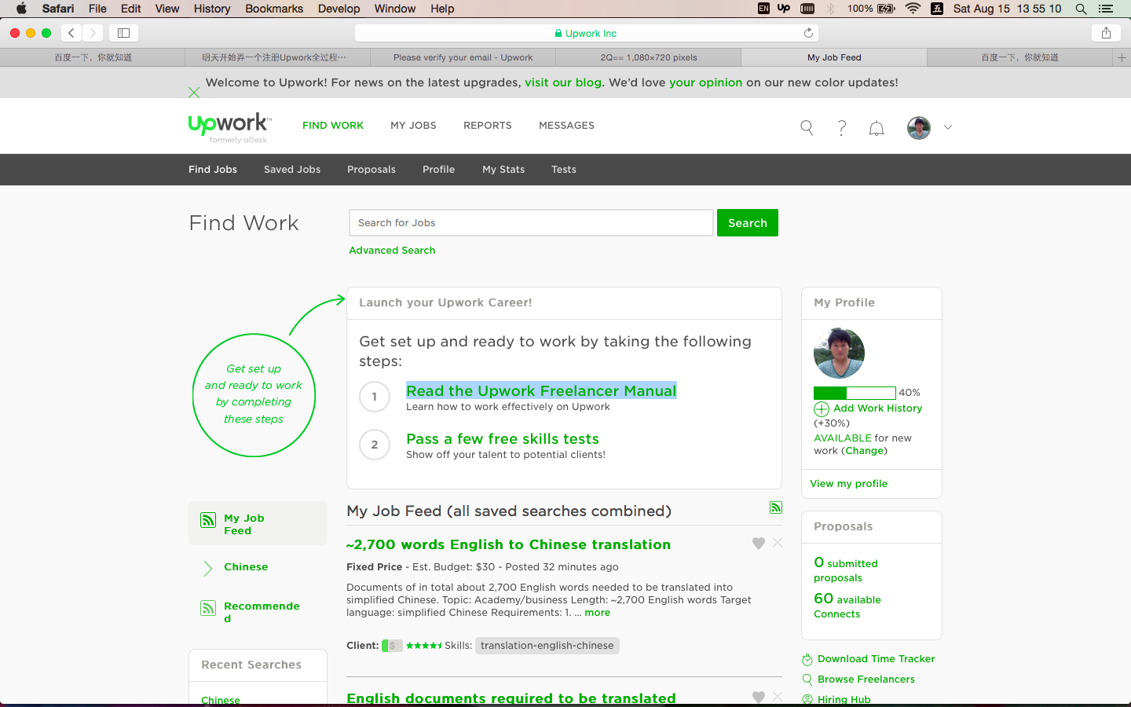Click the green Search button
The image size is (1131, 707).
pos(747,222)
